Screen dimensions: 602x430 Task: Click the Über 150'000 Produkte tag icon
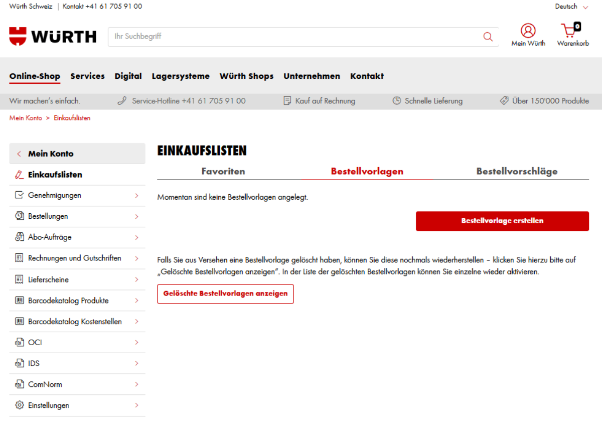coord(504,101)
